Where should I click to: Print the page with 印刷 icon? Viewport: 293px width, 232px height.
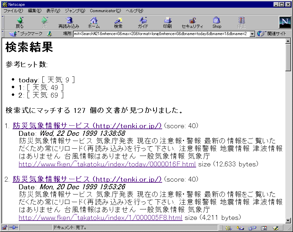(167, 23)
